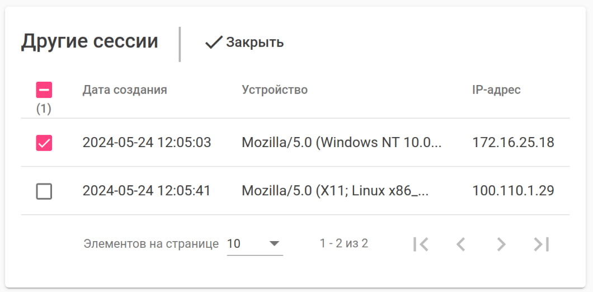This screenshot has height=292, width=593.
Task: Click the Устройство column header
Action: (275, 90)
